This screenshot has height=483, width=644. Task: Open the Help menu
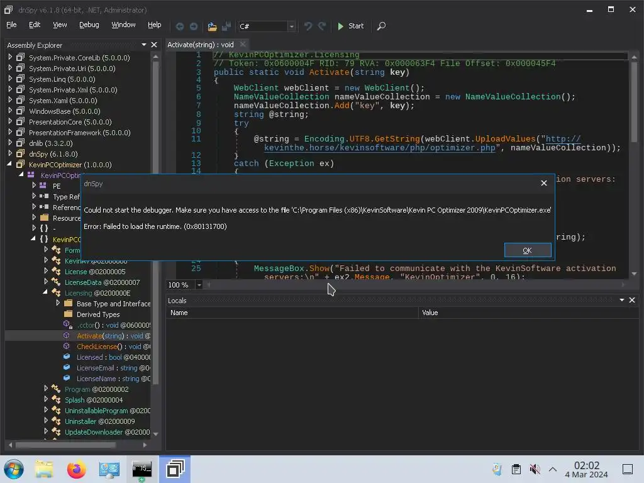click(x=155, y=25)
